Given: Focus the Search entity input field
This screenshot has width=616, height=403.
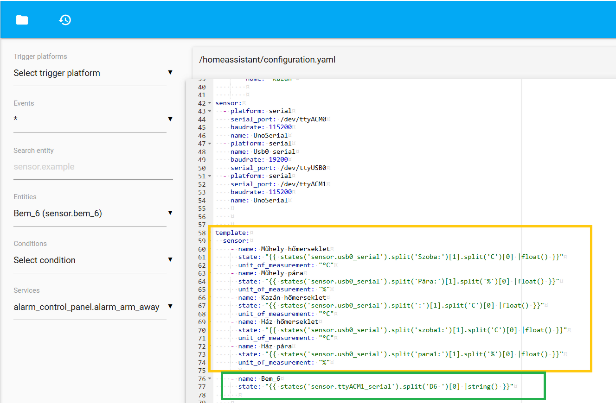Looking at the screenshot, I should click(93, 167).
